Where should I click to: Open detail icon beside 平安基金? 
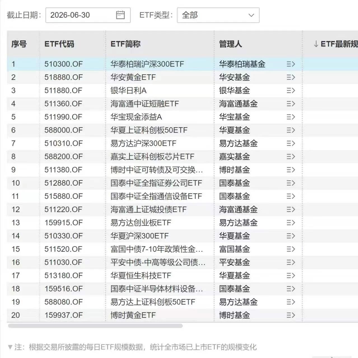(291, 262)
